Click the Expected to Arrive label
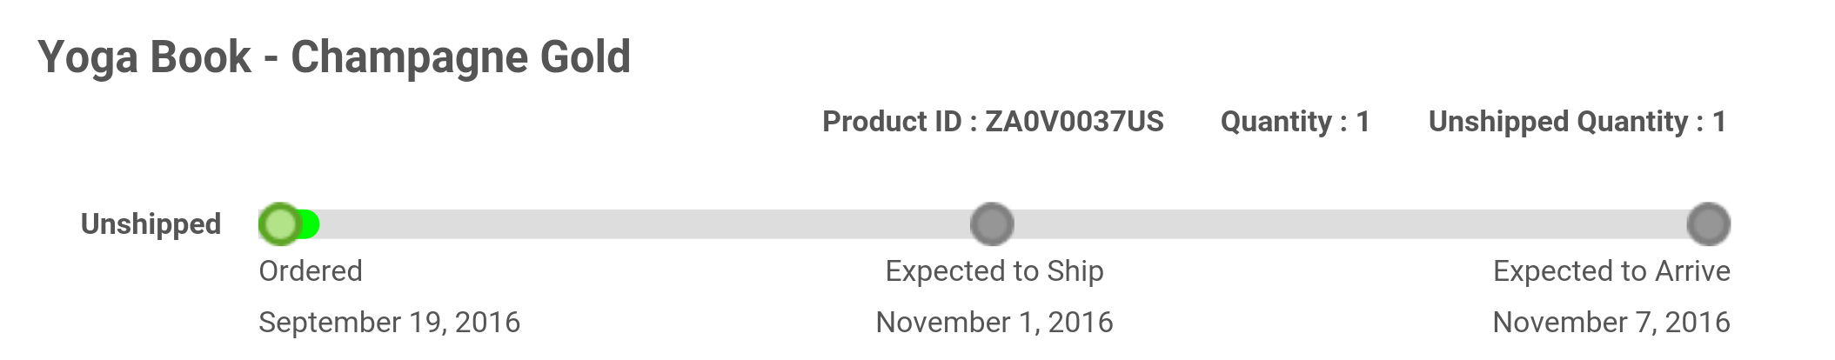The width and height of the screenshot is (1835, 360). point(1611,271)
